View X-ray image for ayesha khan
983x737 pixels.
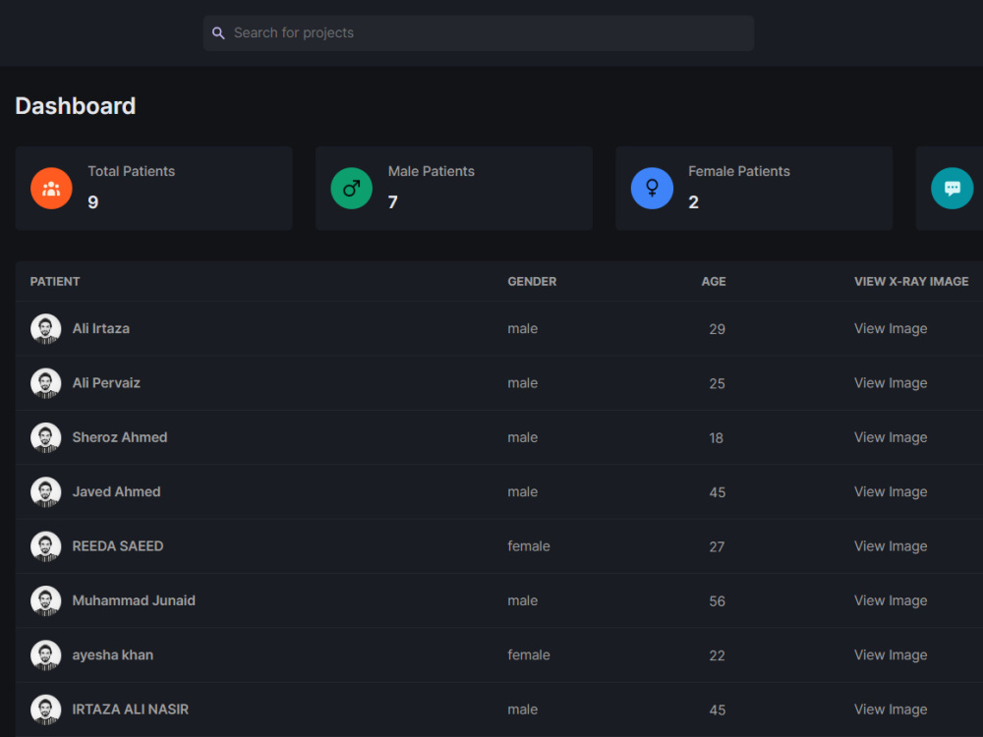pyautogui.click(x=891, y=654)
